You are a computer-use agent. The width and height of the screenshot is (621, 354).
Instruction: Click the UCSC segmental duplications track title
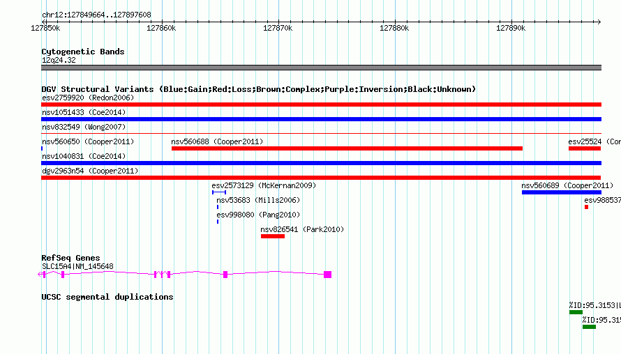point(107,297)
